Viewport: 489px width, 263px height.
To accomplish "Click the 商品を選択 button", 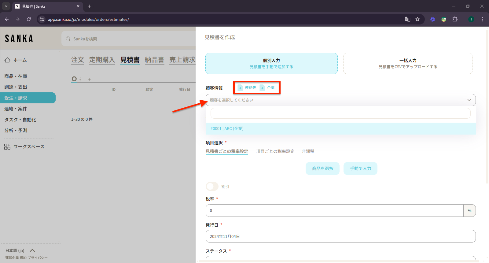I will [322, 169].
